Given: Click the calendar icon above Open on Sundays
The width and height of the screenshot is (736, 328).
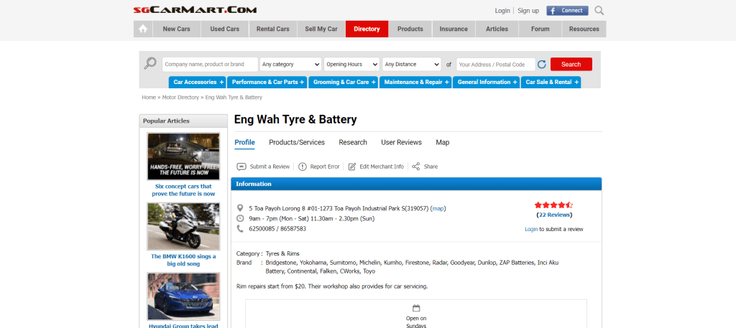Looking at the screenshot, I should pos(416,309).
